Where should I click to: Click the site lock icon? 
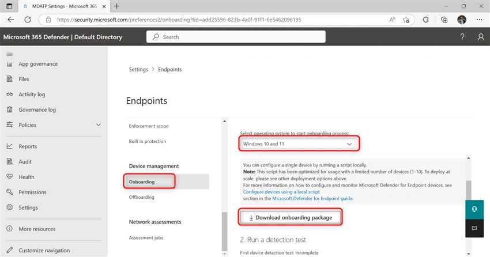48,20
